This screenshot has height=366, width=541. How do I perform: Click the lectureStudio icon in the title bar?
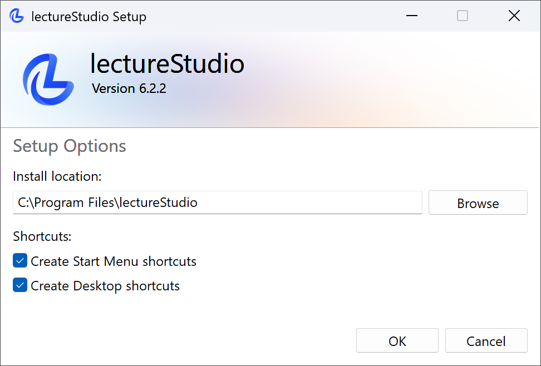(17, 16)
